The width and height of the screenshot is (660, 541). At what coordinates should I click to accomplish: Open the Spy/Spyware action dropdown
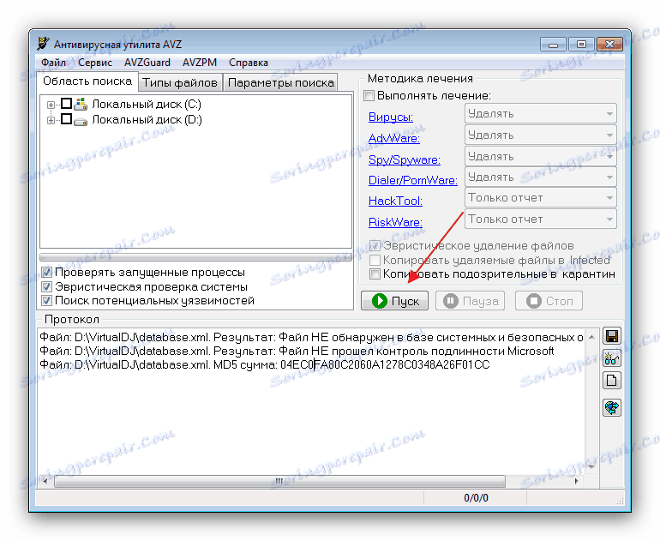coord(541,157)
